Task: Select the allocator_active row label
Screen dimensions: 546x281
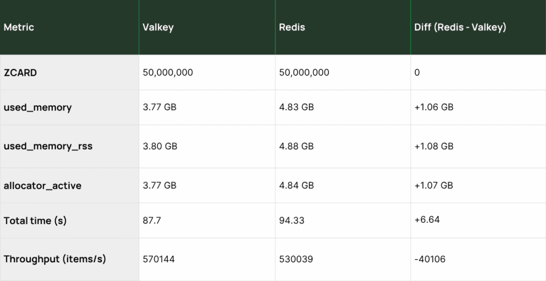Action: (x=43, y=186)
